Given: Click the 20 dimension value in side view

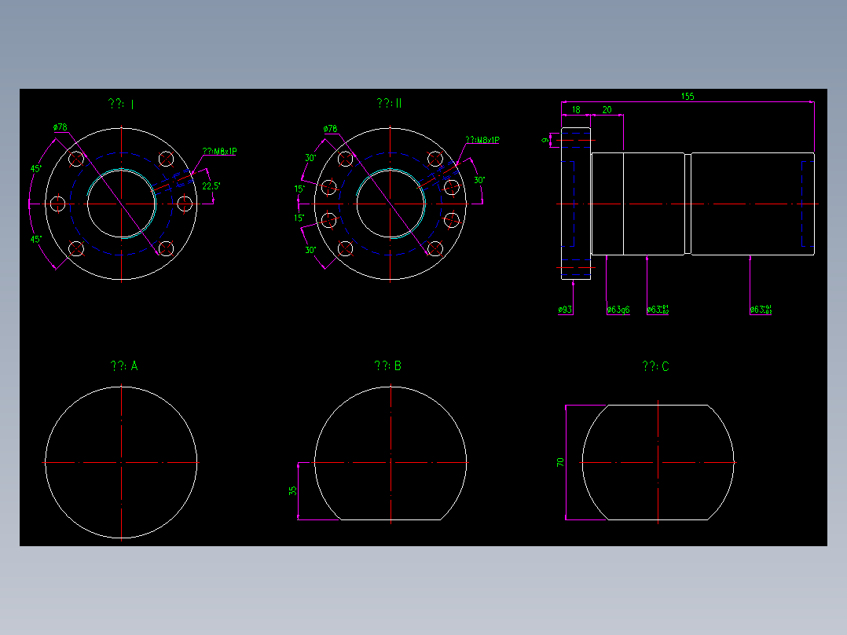Looking at the screenshot, I should 607,110.
